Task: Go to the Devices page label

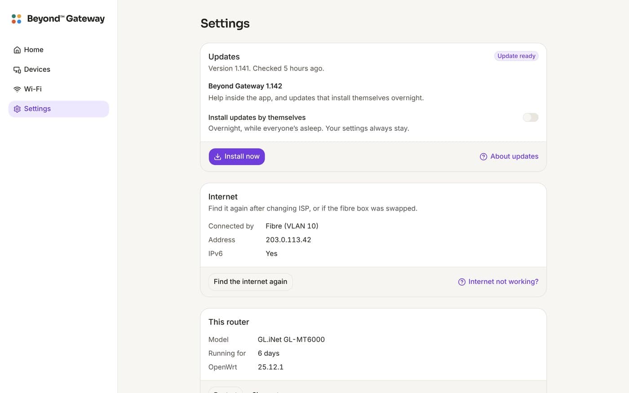Action: point(37,70)
